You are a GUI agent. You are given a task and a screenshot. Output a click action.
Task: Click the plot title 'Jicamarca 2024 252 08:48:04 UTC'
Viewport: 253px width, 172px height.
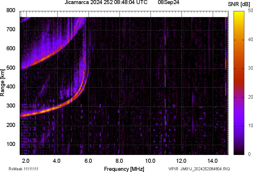tap(106, 2)
